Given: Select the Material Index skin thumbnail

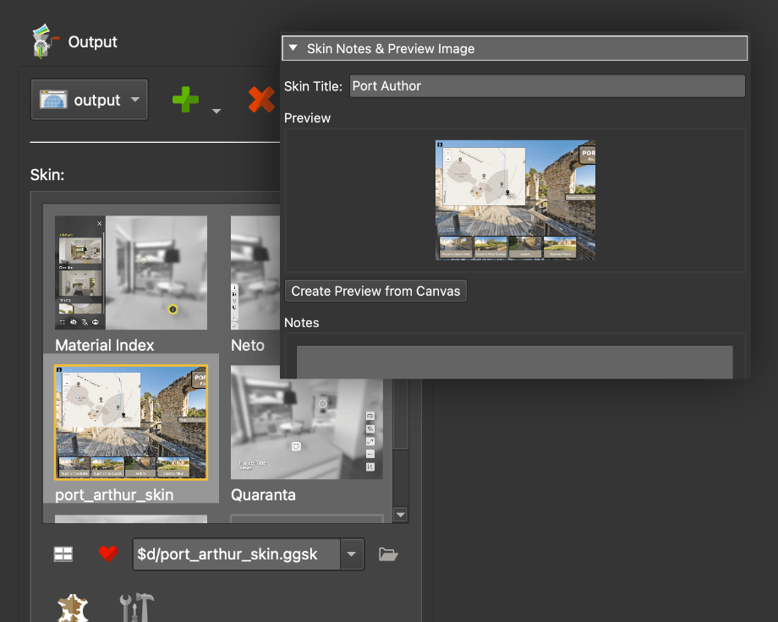Looking at the screenshot, I should coord(130,273).
